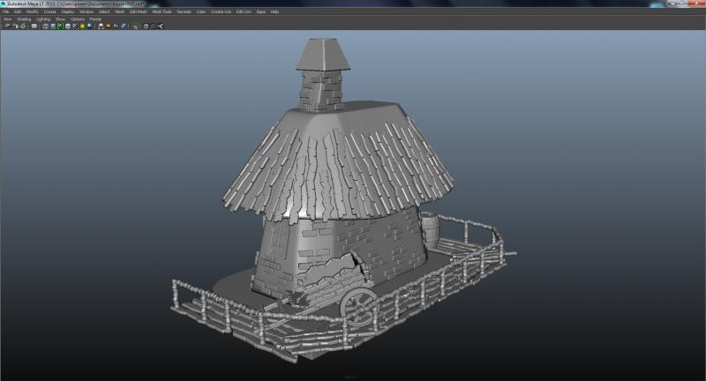Click the X-Ray Joints icon

click(x=161, y=26)
